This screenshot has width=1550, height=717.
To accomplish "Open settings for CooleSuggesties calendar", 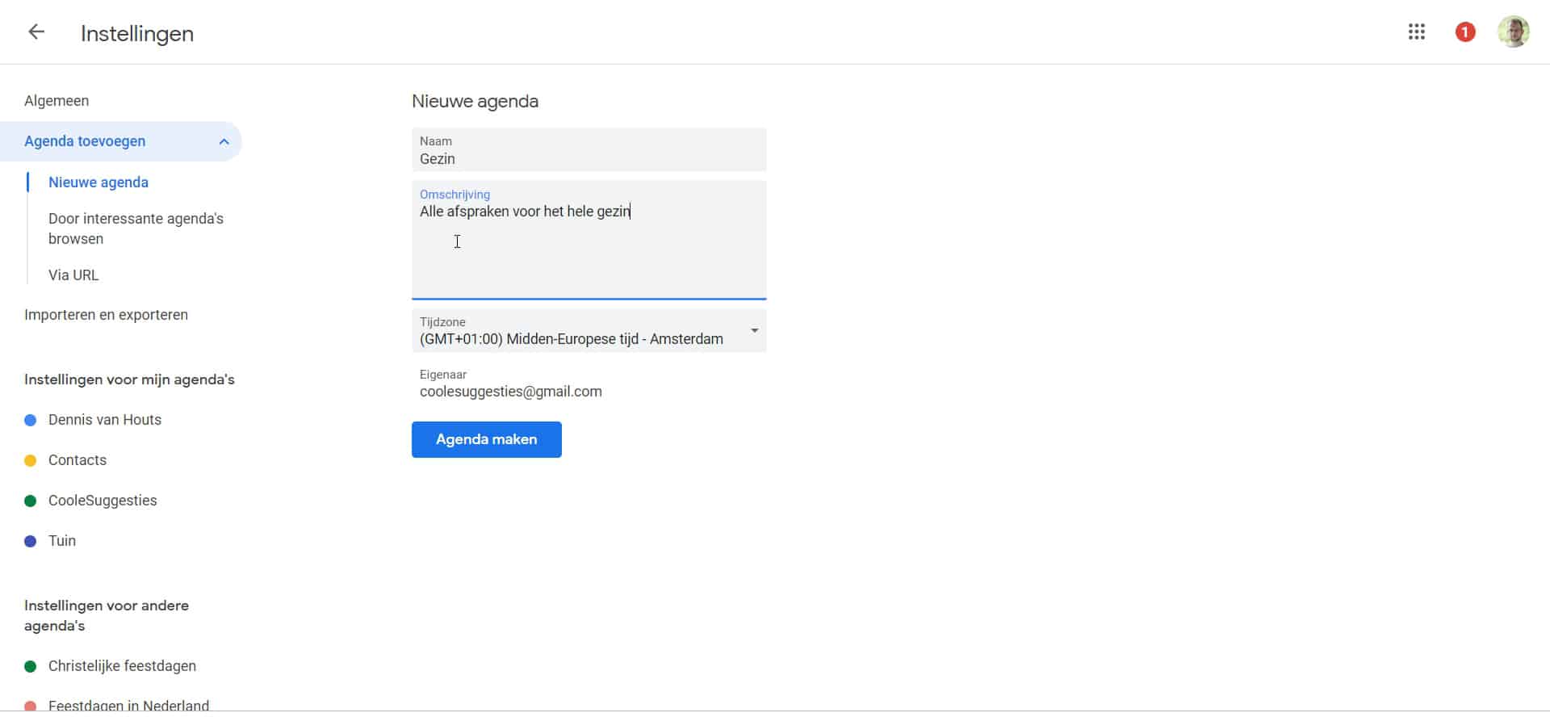I will [x=103, y=501].
